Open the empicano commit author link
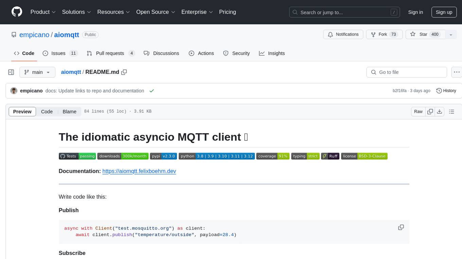This screenshot has height=259, width=462. pos(31,91)
